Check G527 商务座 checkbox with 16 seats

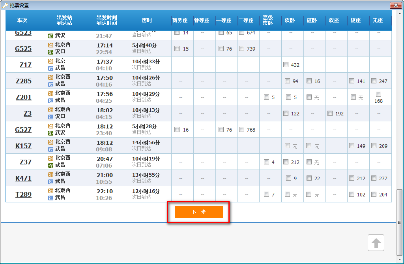coord(177,130)
